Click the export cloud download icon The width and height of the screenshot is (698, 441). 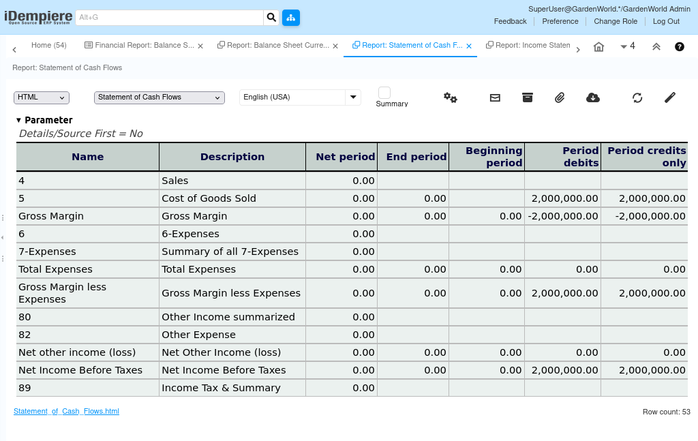click(x=592, y=97)
